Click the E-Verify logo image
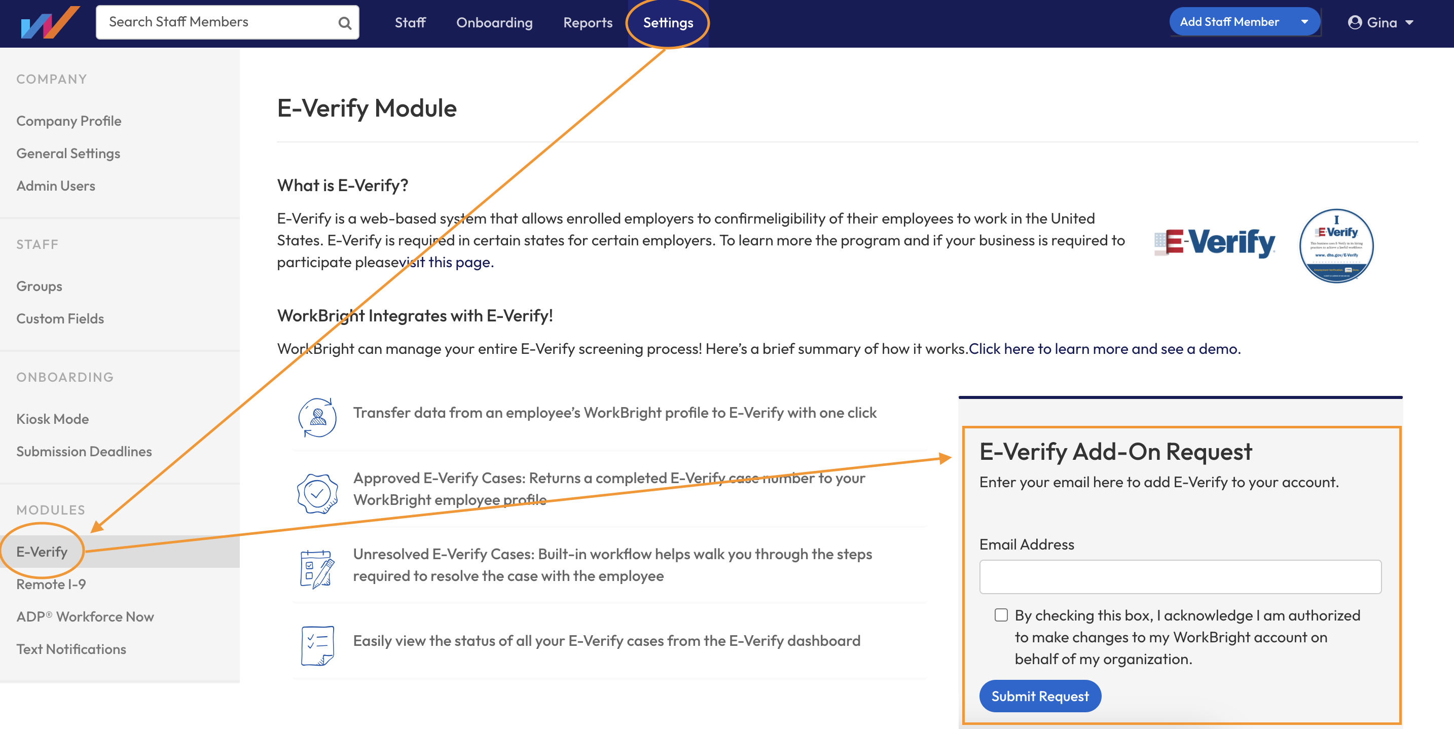Image resolution: width=1454 pixels, height=729 pixels. tap(1215, 244)
